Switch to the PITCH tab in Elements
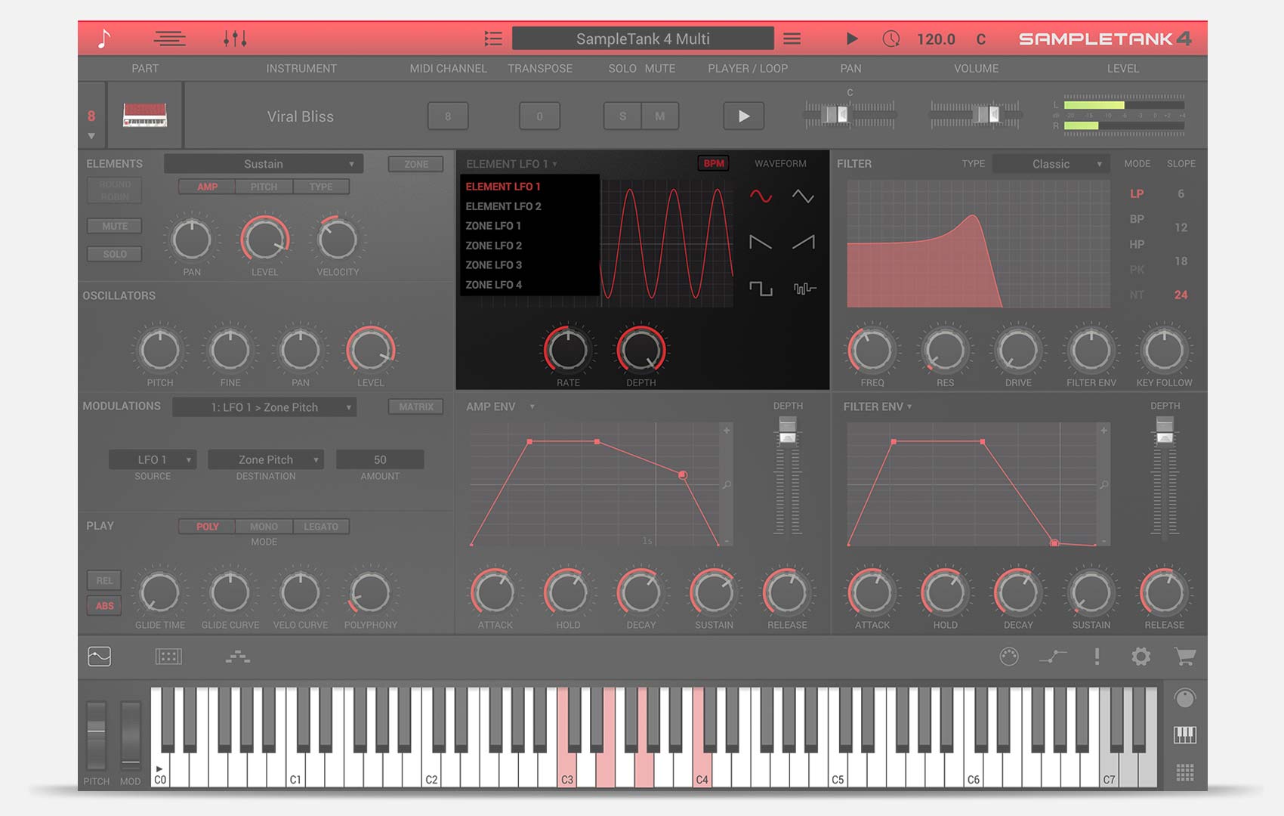The image size is (1284, 816). (264, 187)
